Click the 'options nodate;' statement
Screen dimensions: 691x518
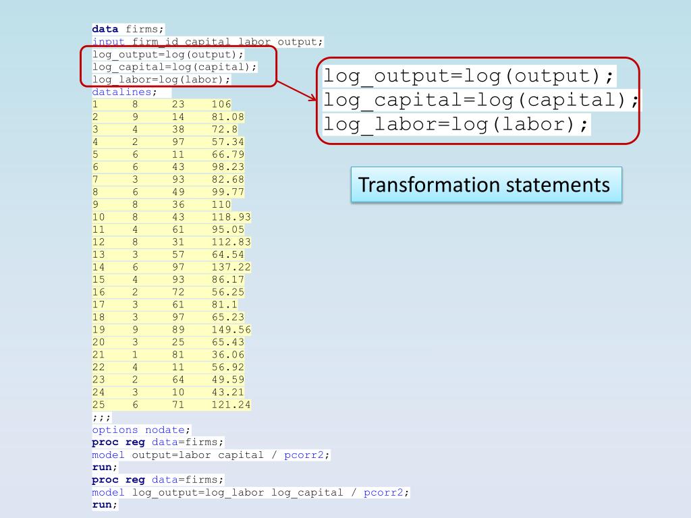[141, 430]
